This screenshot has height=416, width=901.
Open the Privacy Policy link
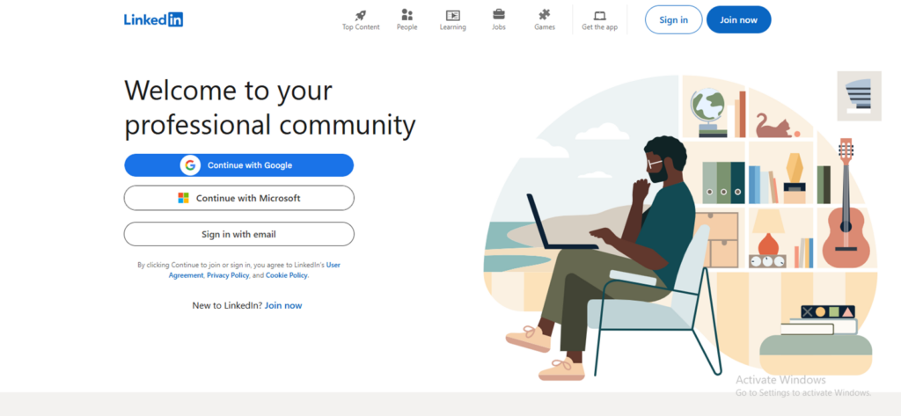[x=228, y=275]
